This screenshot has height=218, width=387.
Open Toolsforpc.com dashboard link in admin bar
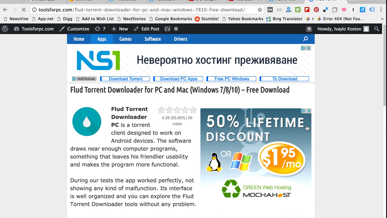[x=34, y=29]
